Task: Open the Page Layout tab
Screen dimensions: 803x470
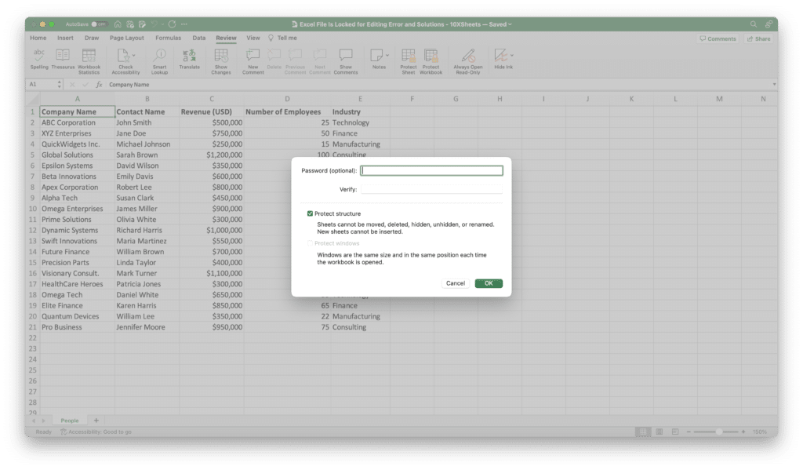Action: point(126,38)
